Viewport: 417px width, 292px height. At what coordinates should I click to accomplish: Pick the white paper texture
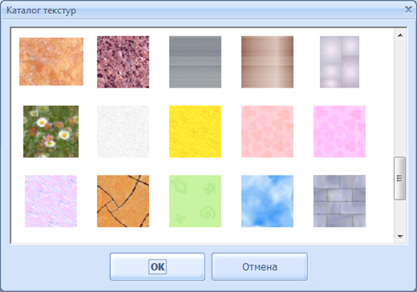pyautogui.click(x=123, y=132)
